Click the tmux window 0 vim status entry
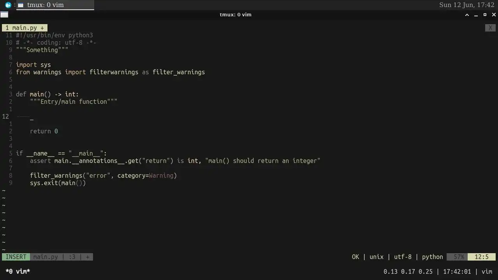The width and height of the screenshot is (498, 280). coord(18,272)
